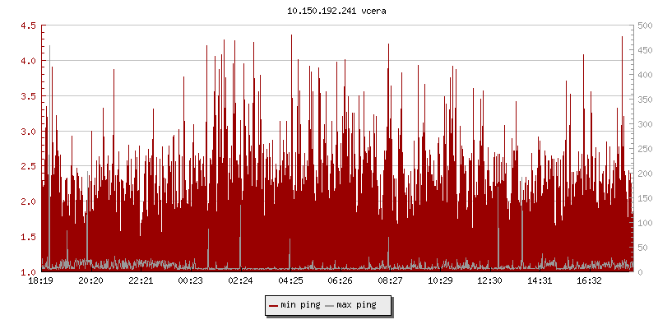Select the 3.0 label on left axis
The height and width of the screenshot is (329, 658).
click(27, 131)
